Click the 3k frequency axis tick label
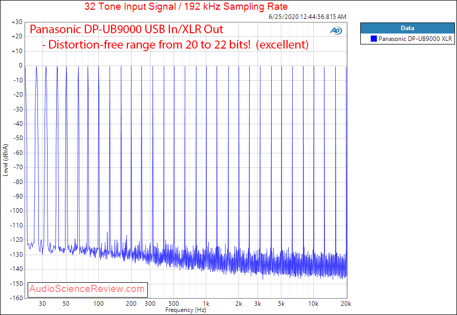The width and height of the screenshot is (457, 315). point(257,304)
